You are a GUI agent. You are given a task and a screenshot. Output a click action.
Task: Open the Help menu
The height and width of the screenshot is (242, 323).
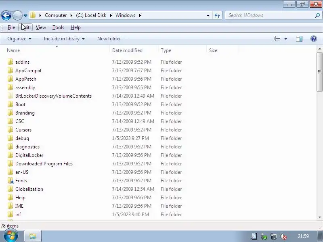(76, 27)
